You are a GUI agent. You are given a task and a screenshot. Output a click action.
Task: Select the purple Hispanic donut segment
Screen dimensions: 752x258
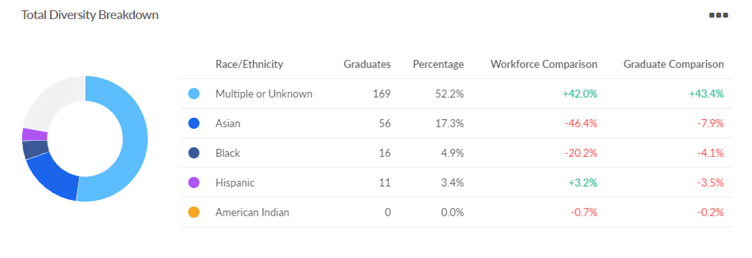tap(34, 134)
